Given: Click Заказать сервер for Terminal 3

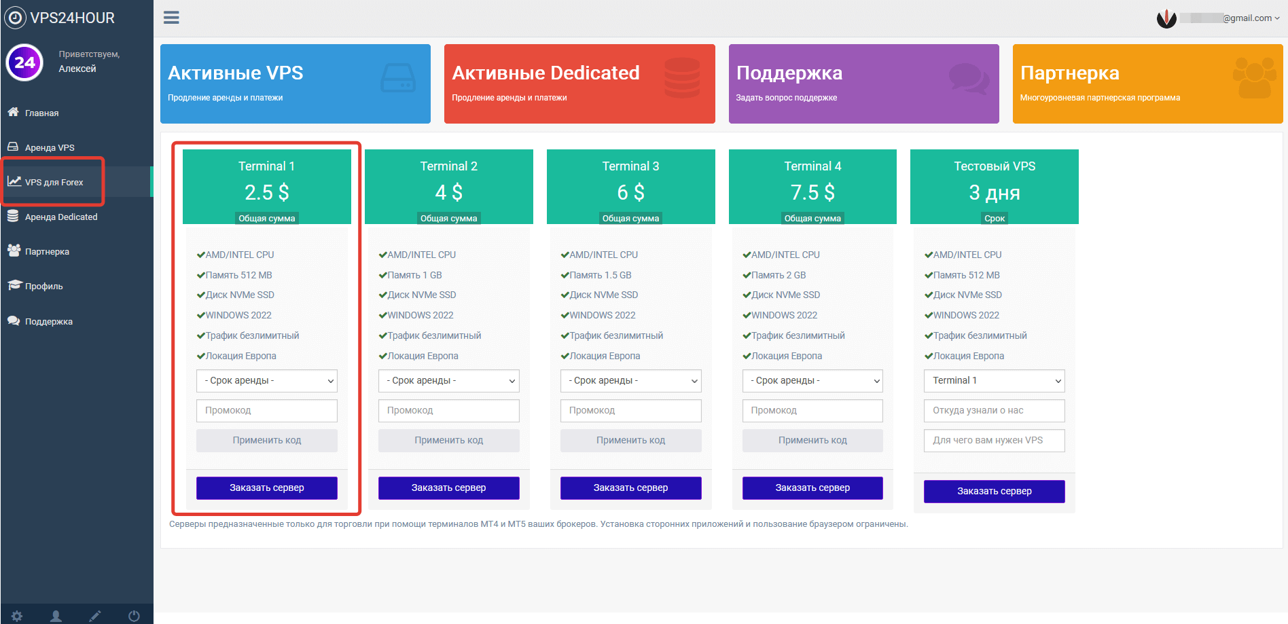Looking at the screenshot, I should click(x=631, y=488).
